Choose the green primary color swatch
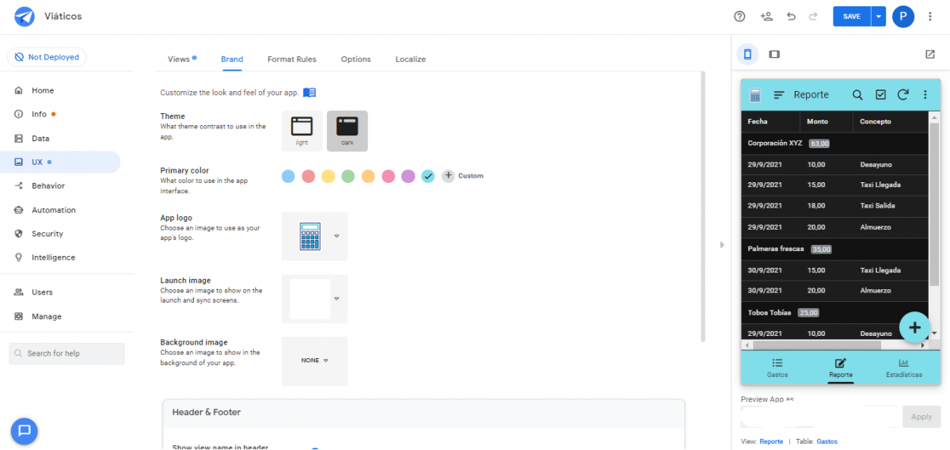950x450 pixels. pyautogui.click(x=348, y=176)
